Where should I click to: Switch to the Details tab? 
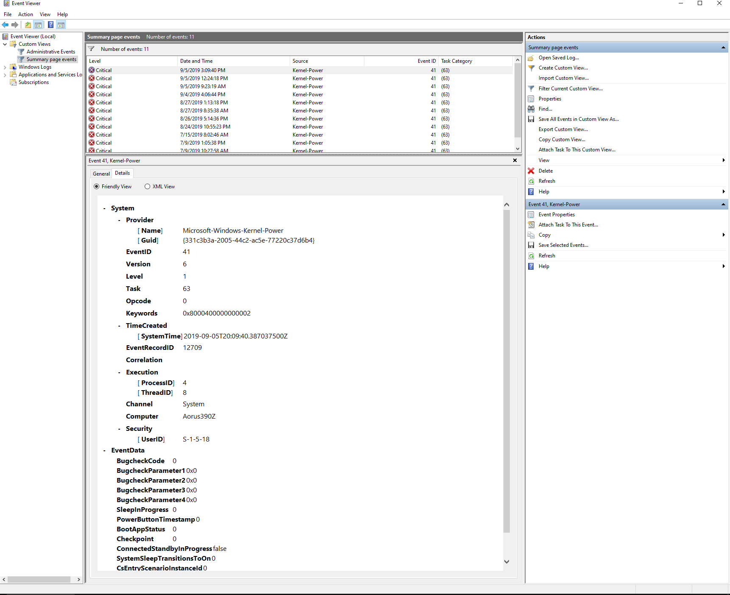(123, 173)
